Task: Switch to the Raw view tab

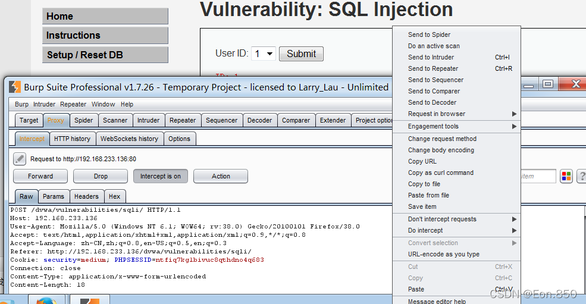Action: coord(26,196)
